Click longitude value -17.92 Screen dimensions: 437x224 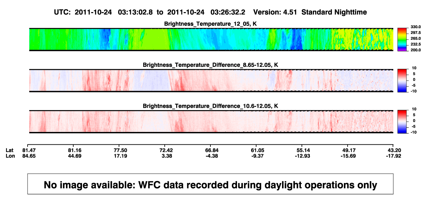tap(394, 156)
